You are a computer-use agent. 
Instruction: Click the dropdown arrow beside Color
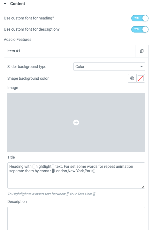pyautogui.click(x=141, y=67)
